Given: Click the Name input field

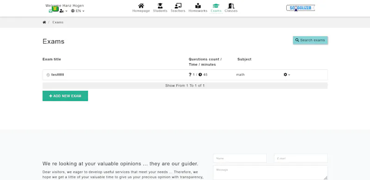Looking at the screenshot, I should (x=240, y=158).
